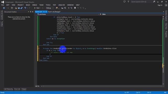This screenshot has width=168, height=94.
Task: Click the INS indicator in status bar
Action: pyautogui.click(x=165, y=92)
